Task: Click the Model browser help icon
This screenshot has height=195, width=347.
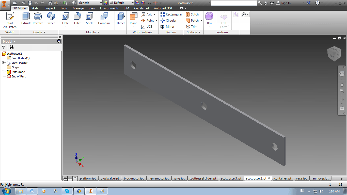Action: click(x=59, y=41)
